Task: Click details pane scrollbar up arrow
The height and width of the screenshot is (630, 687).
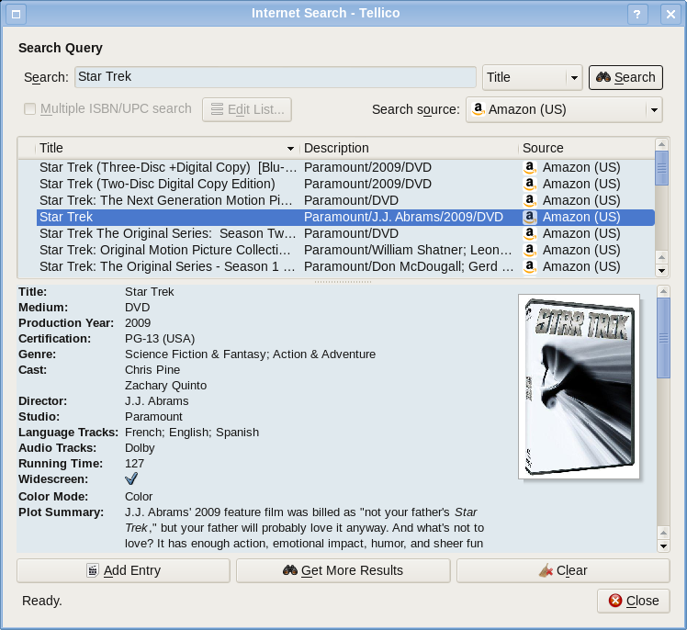Action: (663, 291)
